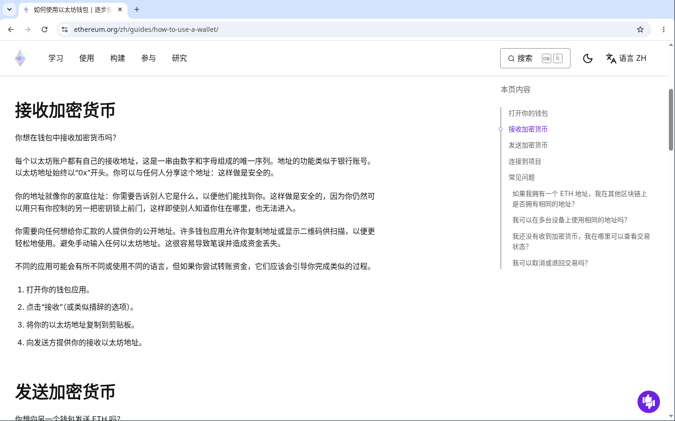Click the scrollbar up arrow

tap(671, 45)
